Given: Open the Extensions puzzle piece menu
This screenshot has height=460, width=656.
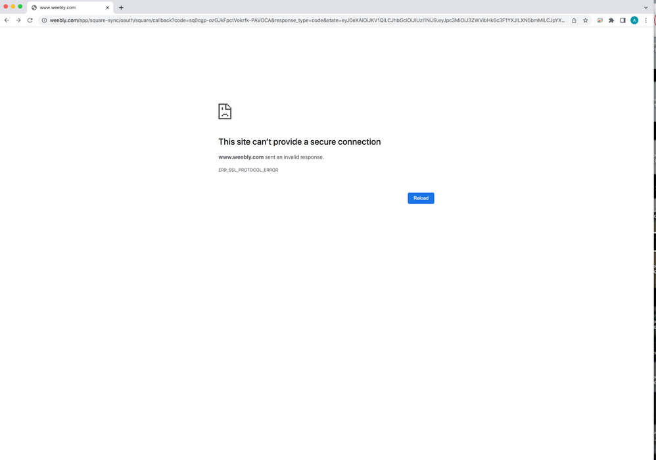Looking at the screenshot, I should pyautogui.click(x=611, y=20).
